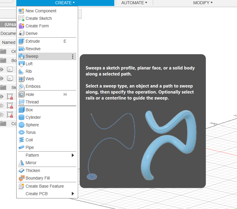Click the Create Form icon
Screen dimensions: 237x209
coord(21,26)
